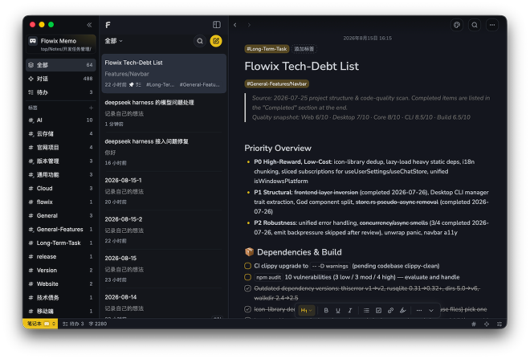Image resolution: width=530 pixels, height=359 pixels.
Task: Filter by the 官网项目 tag
Action: tap(61, 148)
